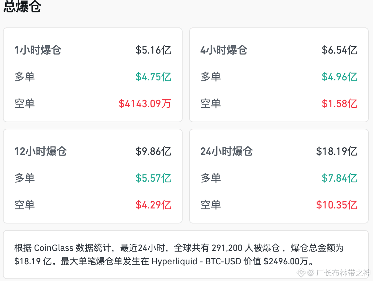Open the 12小时爆仓 card title
373x281 pixels.
(41, 151)
